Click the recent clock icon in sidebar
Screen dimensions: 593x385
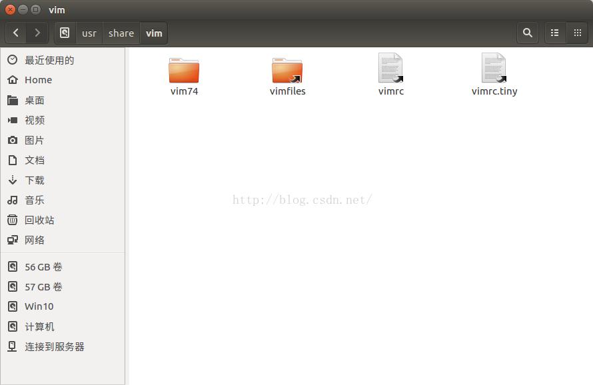(13, 60)
